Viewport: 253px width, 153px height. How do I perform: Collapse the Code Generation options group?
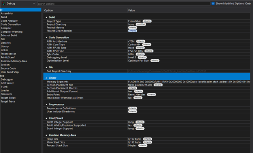point(46,37)
